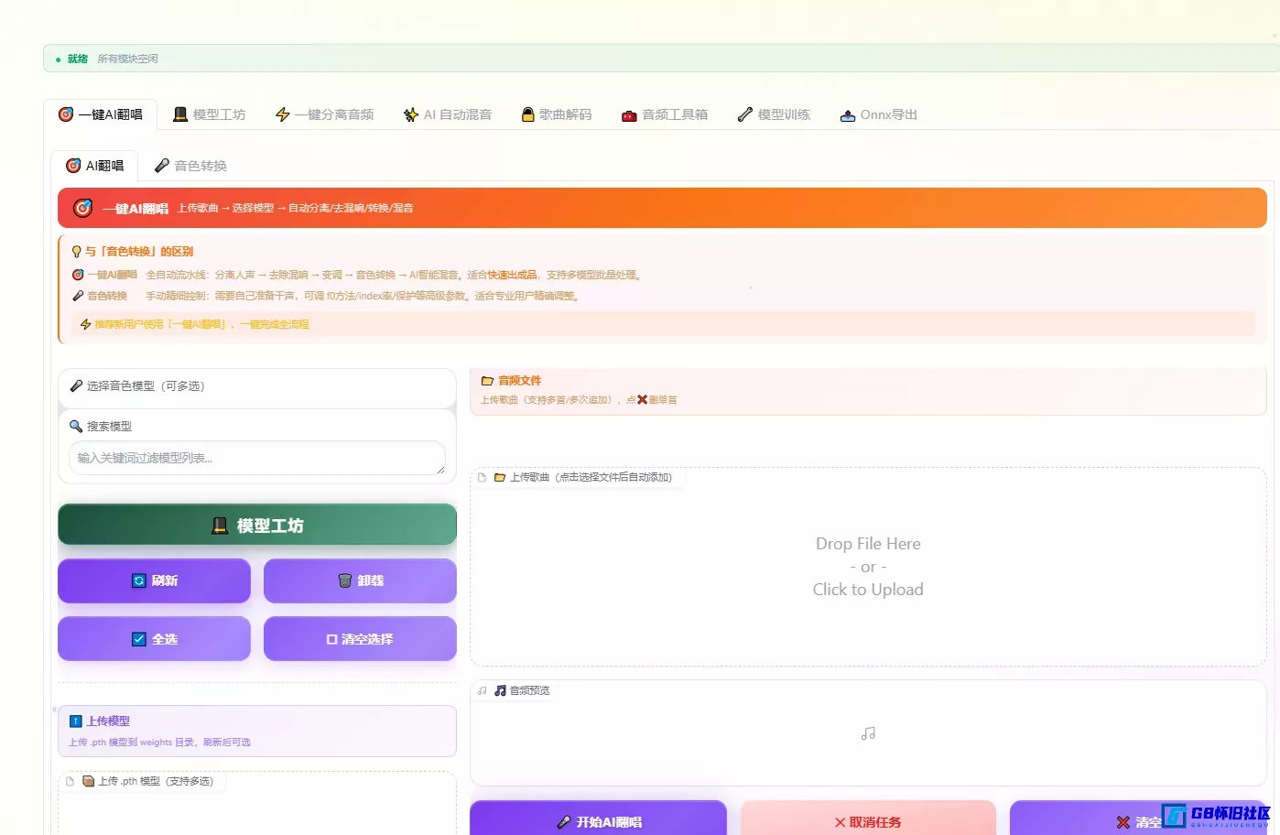The height and width of the screenshot is (835, 1280).
Task: Click the toolbox icon on 音频工具箱 tab
Action: pyautogui.click(x=629, y=115)
